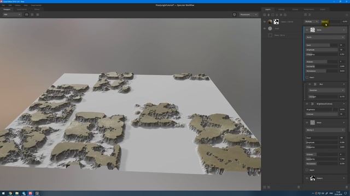The width and height of the screenshot is (350, 196).
Task: Click the Blur Strength value field
Action: (342, 97)
